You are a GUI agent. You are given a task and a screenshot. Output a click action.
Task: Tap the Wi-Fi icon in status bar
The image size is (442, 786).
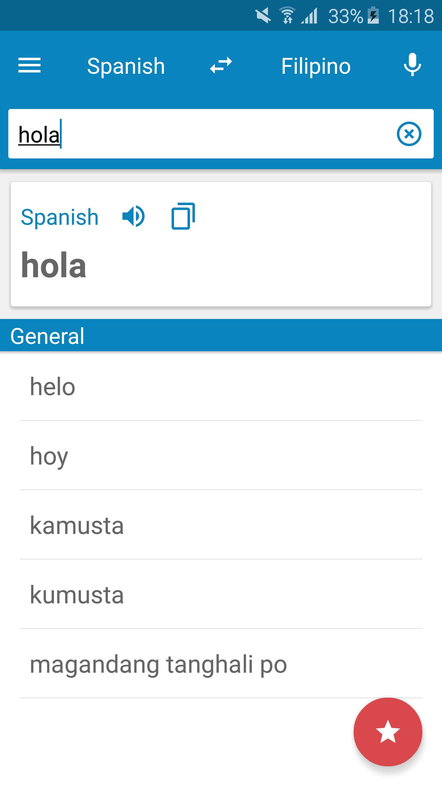point(288,15)
